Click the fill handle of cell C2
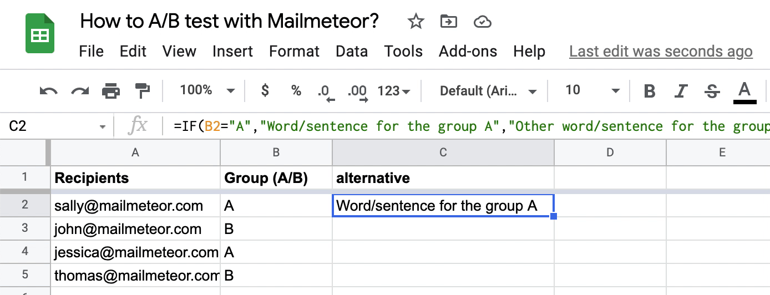The height and width of the screenshot is (295, 770). click(x=554, y=216)
